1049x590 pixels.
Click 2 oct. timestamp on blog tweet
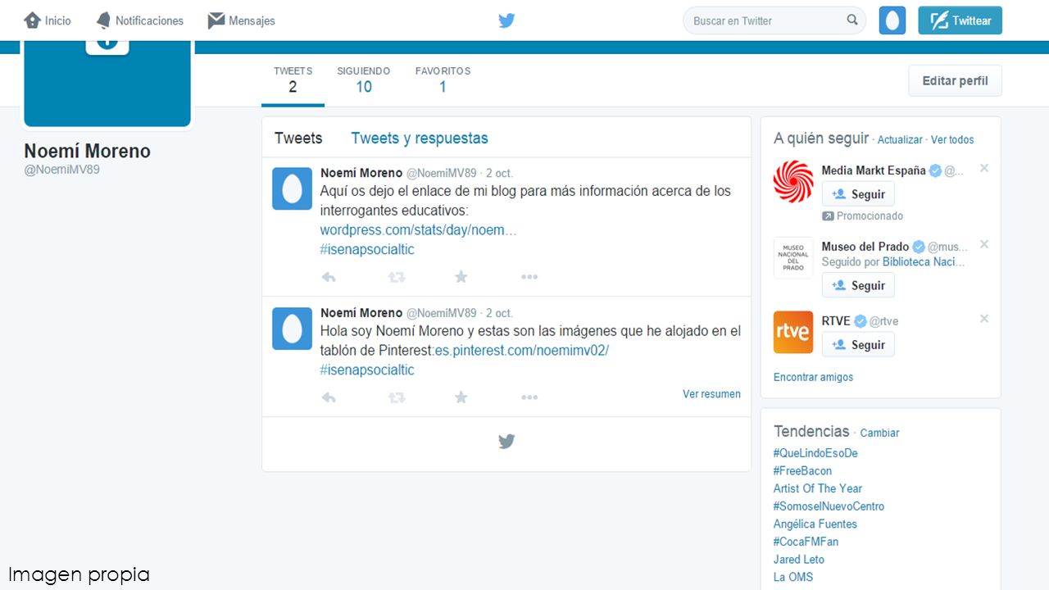pos(499,174)
